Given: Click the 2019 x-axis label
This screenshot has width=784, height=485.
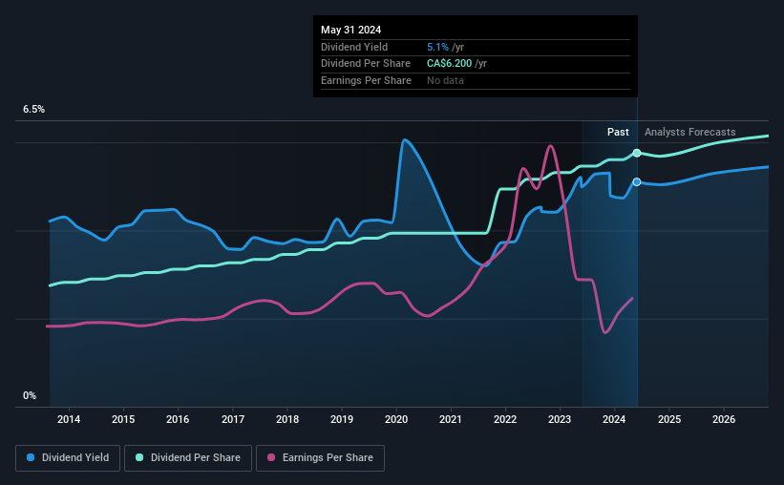Looking at the screenshot, I should (342, 419).
